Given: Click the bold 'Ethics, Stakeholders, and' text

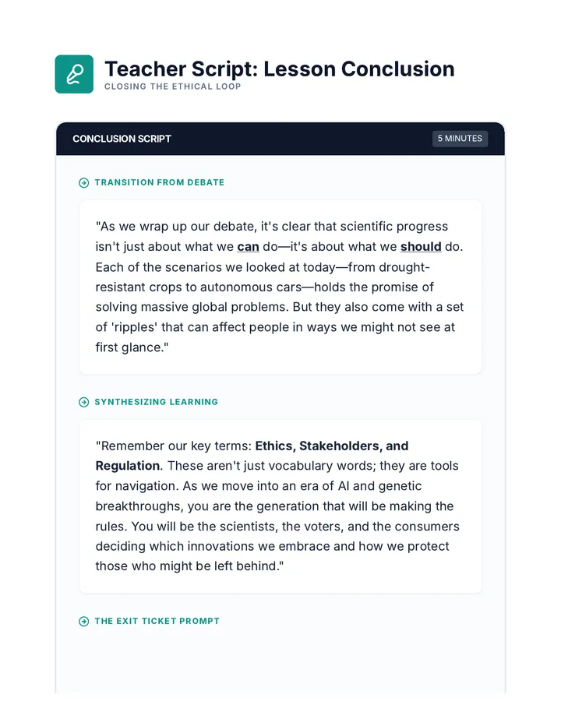Looking at the screenshot, I should pyautogui.click(x=332, y=446).
